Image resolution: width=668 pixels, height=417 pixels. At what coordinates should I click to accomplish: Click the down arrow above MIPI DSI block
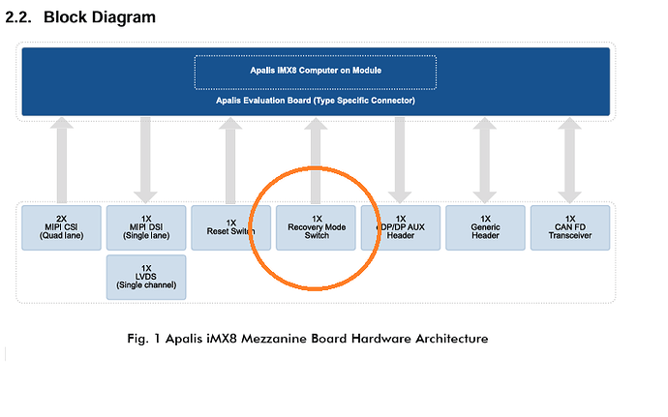145,161
